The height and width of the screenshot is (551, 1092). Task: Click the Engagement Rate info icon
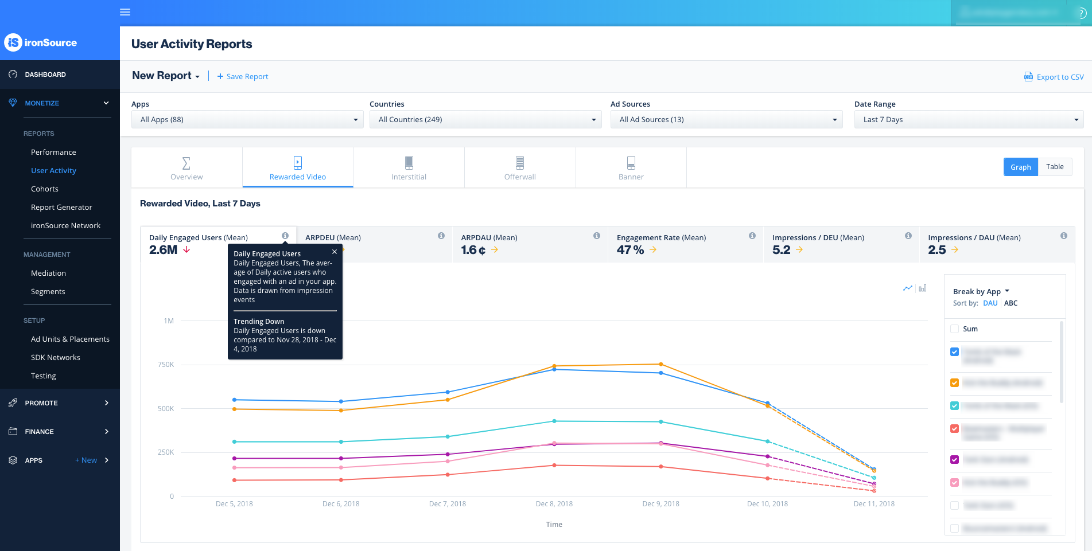[x=752, y=236]
